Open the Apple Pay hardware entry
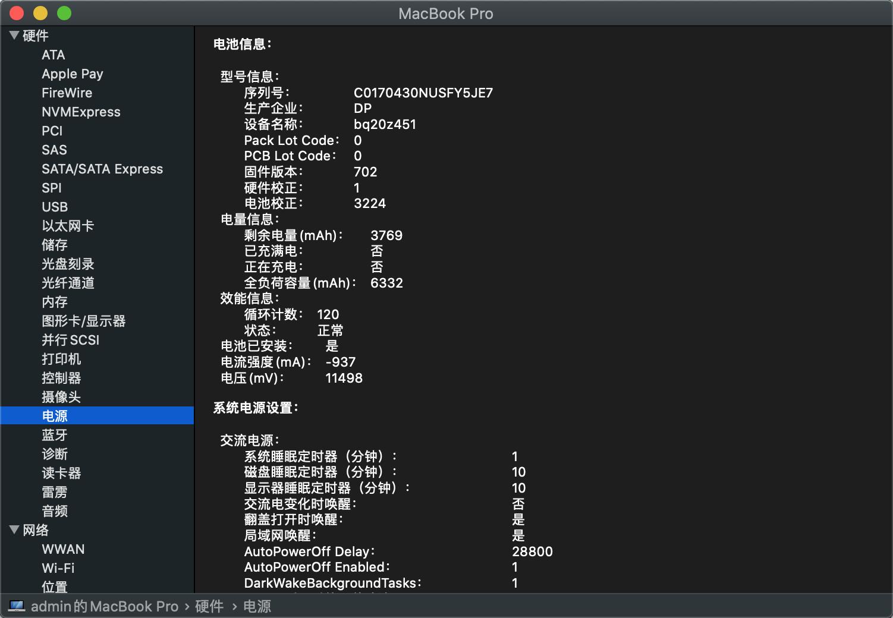The width and height of the screenshot is (893, 618). coord(72,74)
